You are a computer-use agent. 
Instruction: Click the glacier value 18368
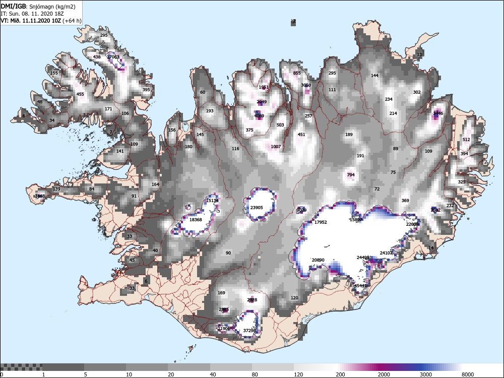[196, 220]
